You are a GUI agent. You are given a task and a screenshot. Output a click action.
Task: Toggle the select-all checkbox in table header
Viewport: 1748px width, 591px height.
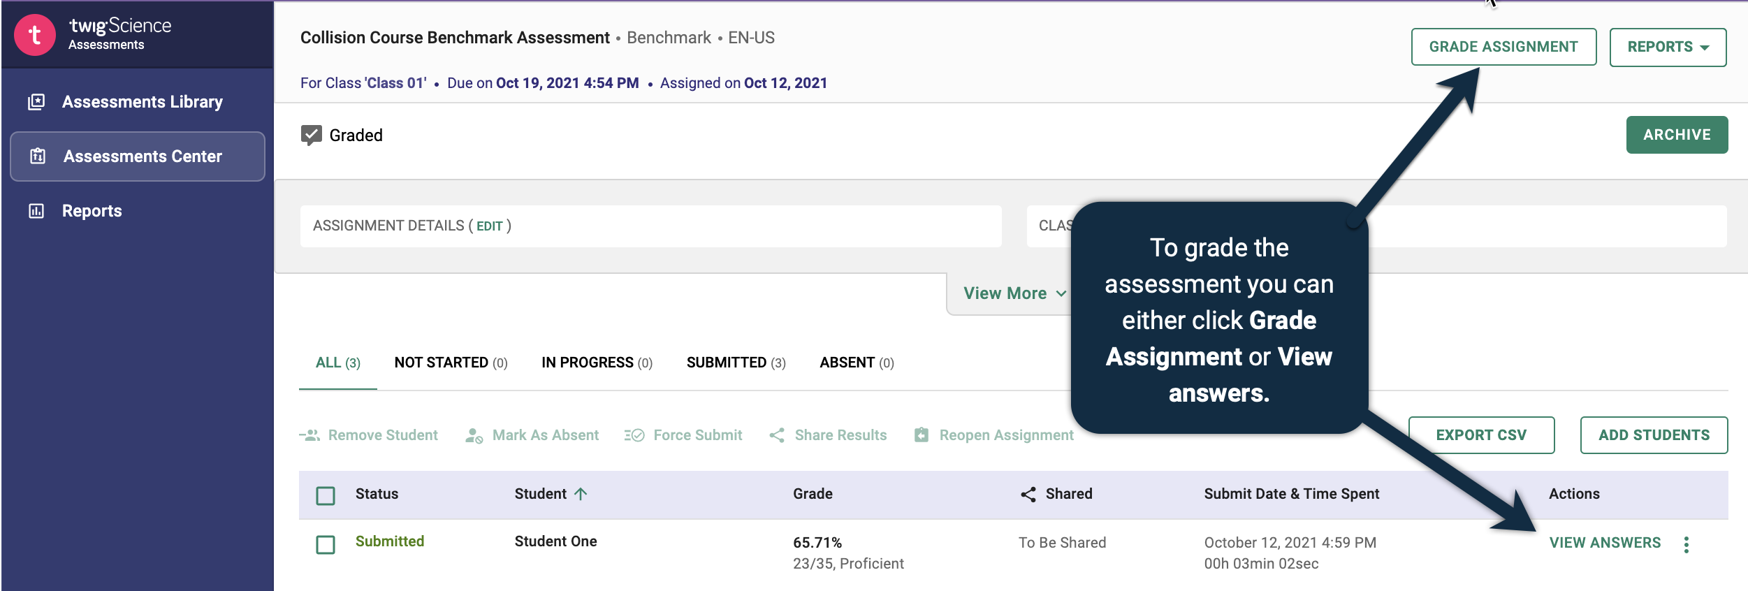point(326,495)
